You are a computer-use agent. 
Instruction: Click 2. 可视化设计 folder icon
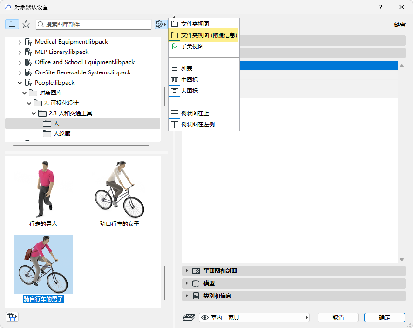coord(38,103)
